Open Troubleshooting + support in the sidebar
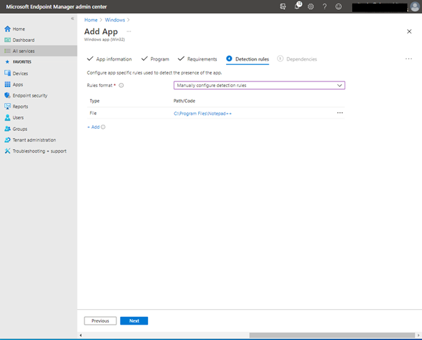This screenshot has width=422, height=340. click(x=38, y=151)
